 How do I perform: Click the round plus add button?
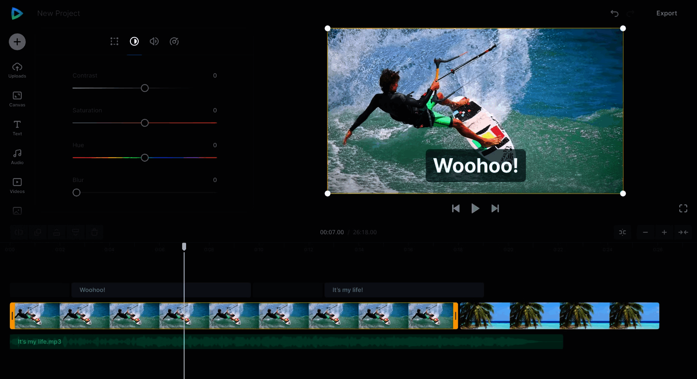(17, 42)
